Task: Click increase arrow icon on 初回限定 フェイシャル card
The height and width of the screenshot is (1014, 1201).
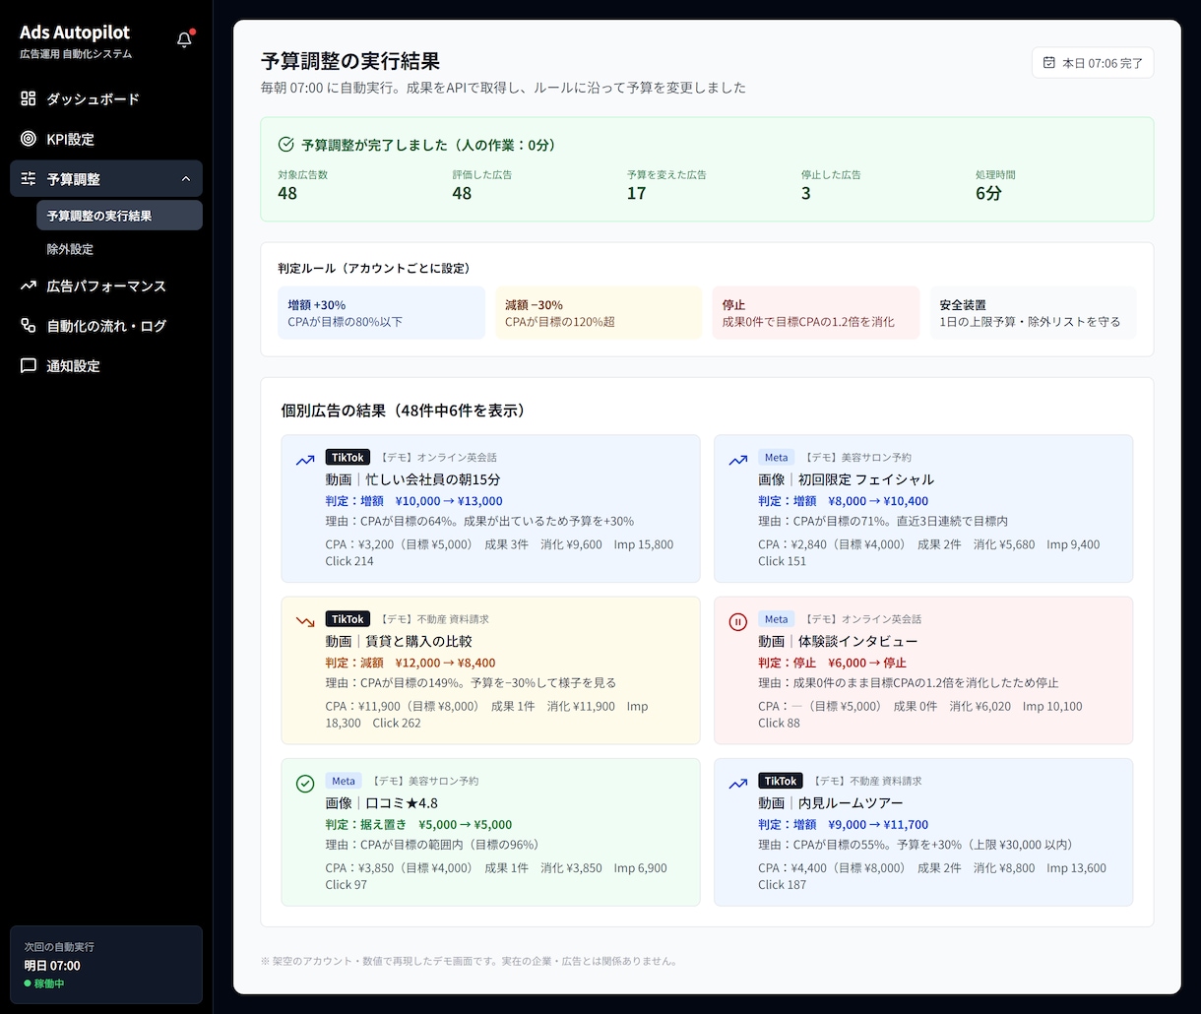Action: [x=737, y=460]
